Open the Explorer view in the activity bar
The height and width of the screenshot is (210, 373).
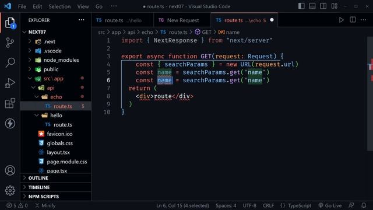pyautogui.click(x=10, y=23)
